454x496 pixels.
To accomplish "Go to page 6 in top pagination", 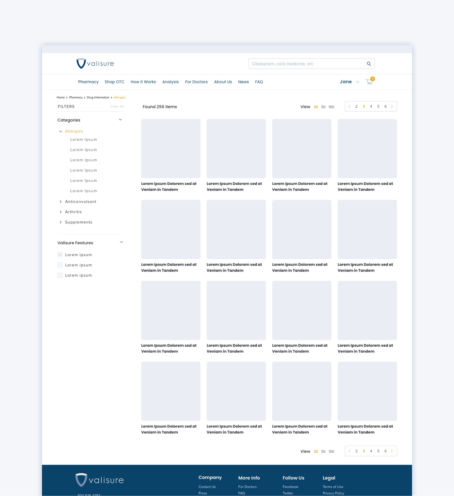I will click(385, 107).
